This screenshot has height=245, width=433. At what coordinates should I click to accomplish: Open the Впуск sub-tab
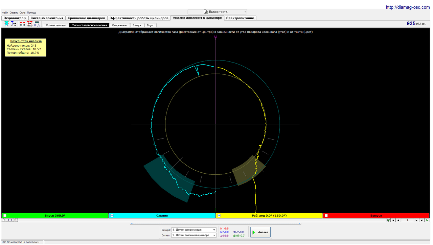pos(150,25)
